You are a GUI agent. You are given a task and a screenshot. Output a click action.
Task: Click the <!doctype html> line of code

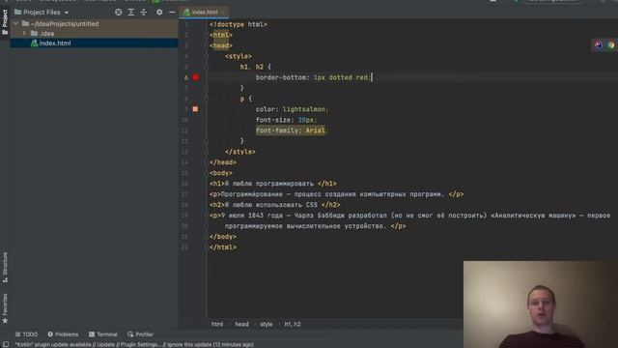[x=239, y=24]
